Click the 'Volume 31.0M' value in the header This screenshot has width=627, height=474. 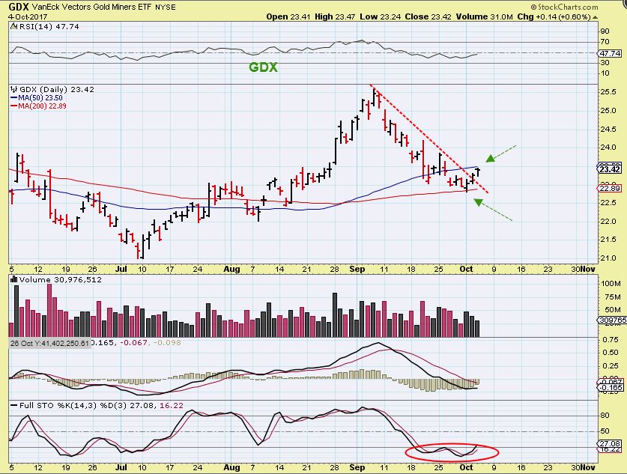[484, 16]
